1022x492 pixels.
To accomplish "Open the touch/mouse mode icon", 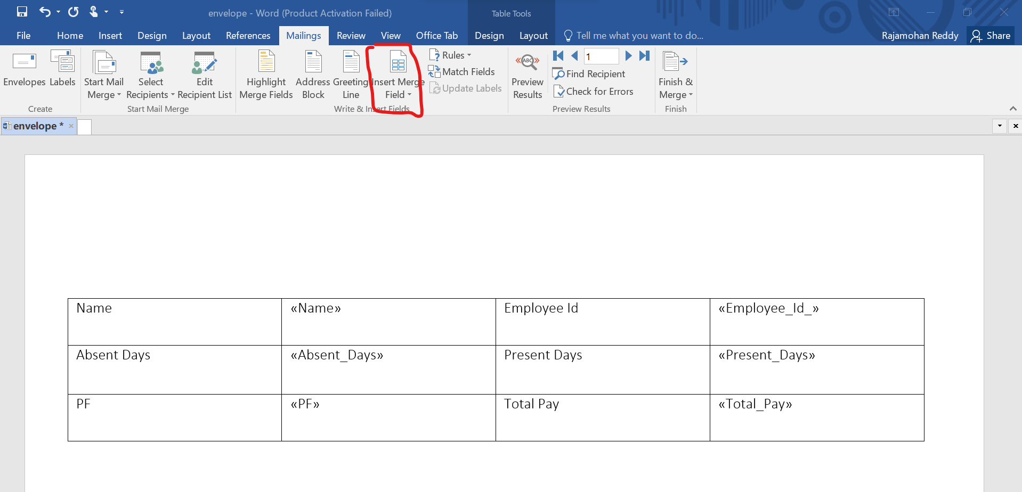I will tap(94, 12).
